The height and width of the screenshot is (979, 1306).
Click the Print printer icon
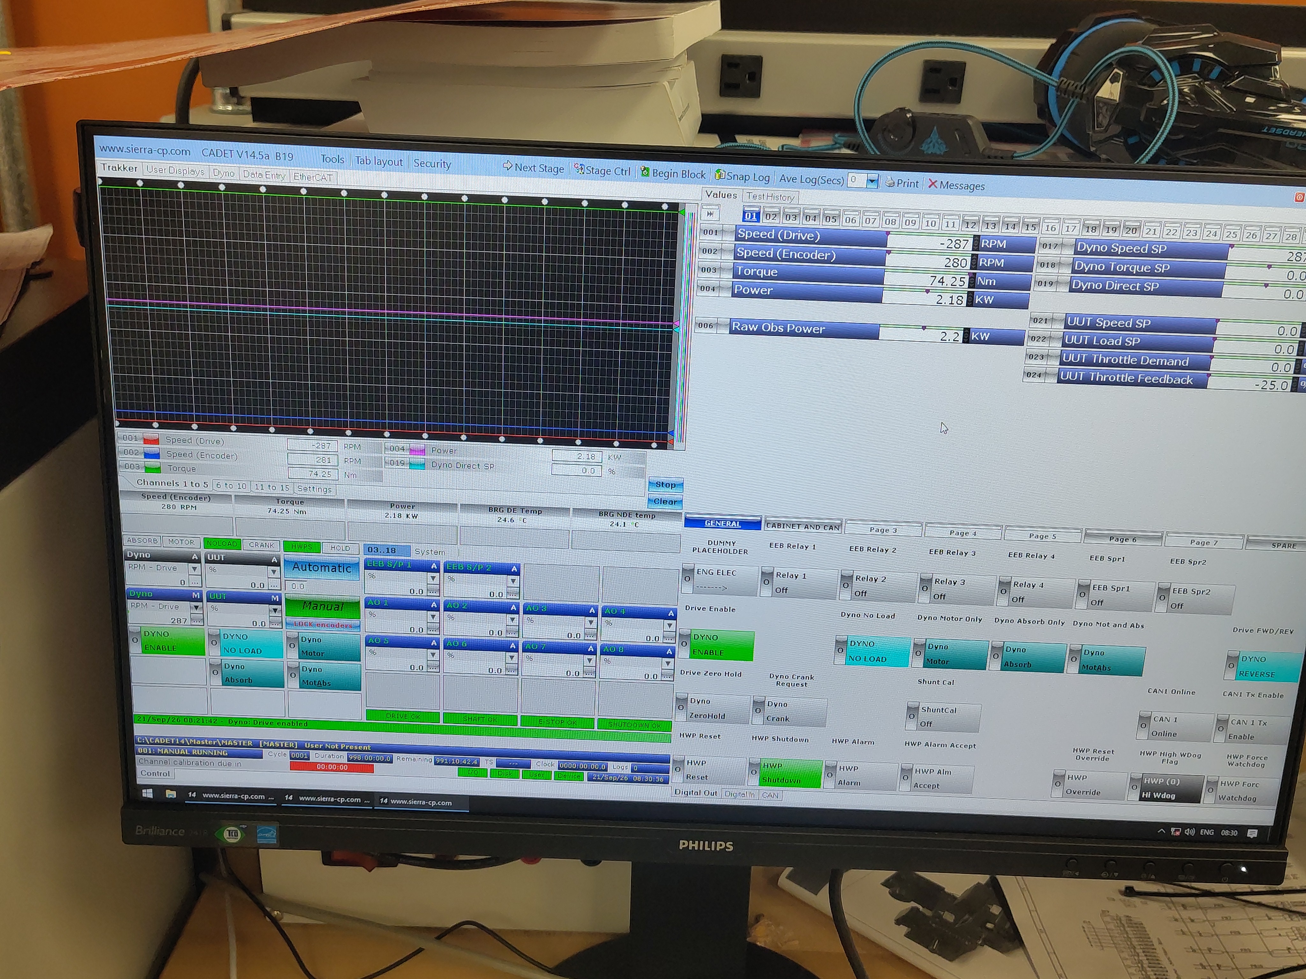click(890, 182)
